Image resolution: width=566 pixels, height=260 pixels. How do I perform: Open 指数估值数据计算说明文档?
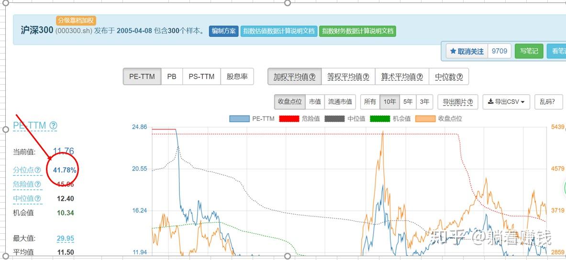[x=279, y=31]
